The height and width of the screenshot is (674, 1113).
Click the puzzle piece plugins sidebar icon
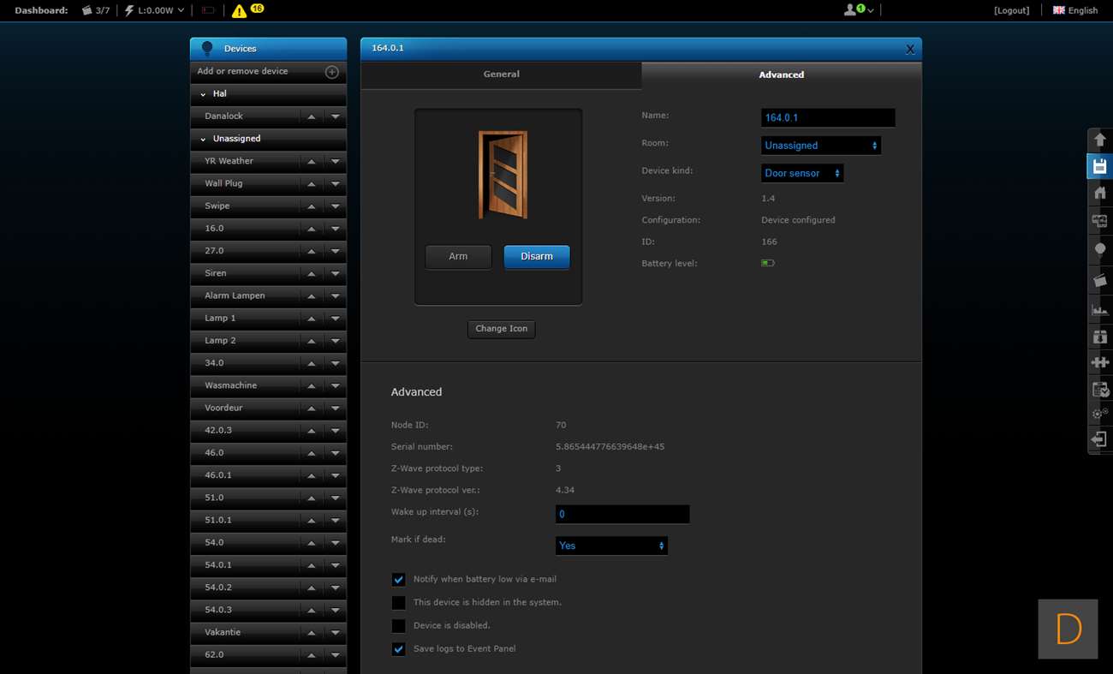[1100, 363]
